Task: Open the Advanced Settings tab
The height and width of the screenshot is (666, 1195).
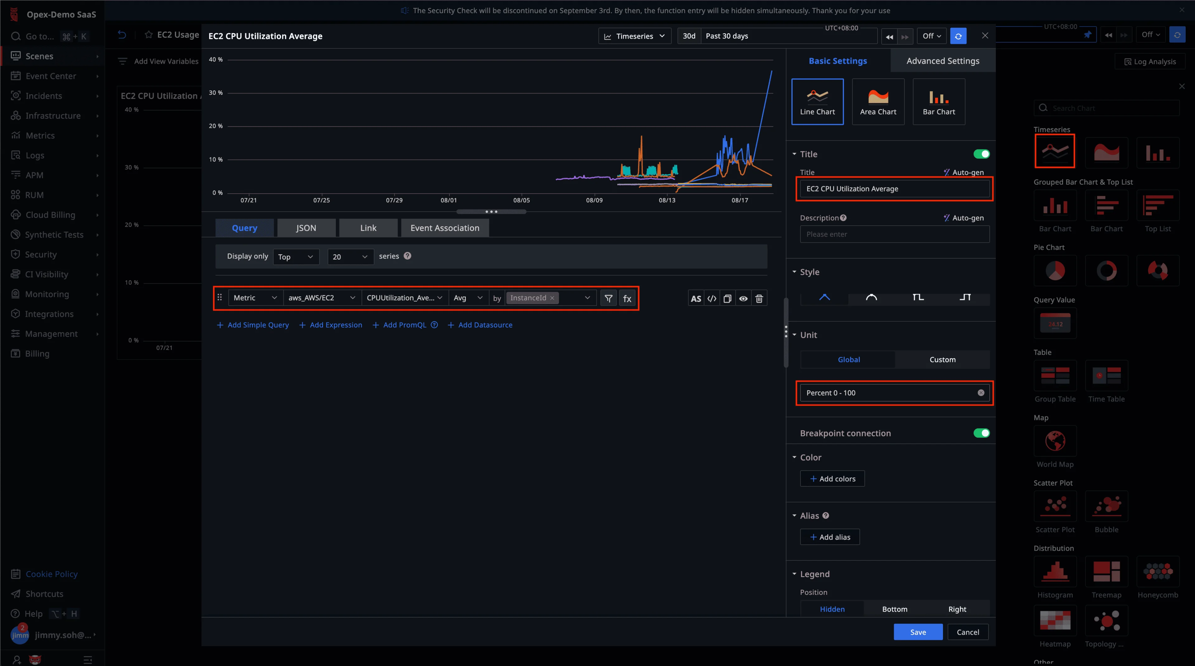Action: point(943,61)
